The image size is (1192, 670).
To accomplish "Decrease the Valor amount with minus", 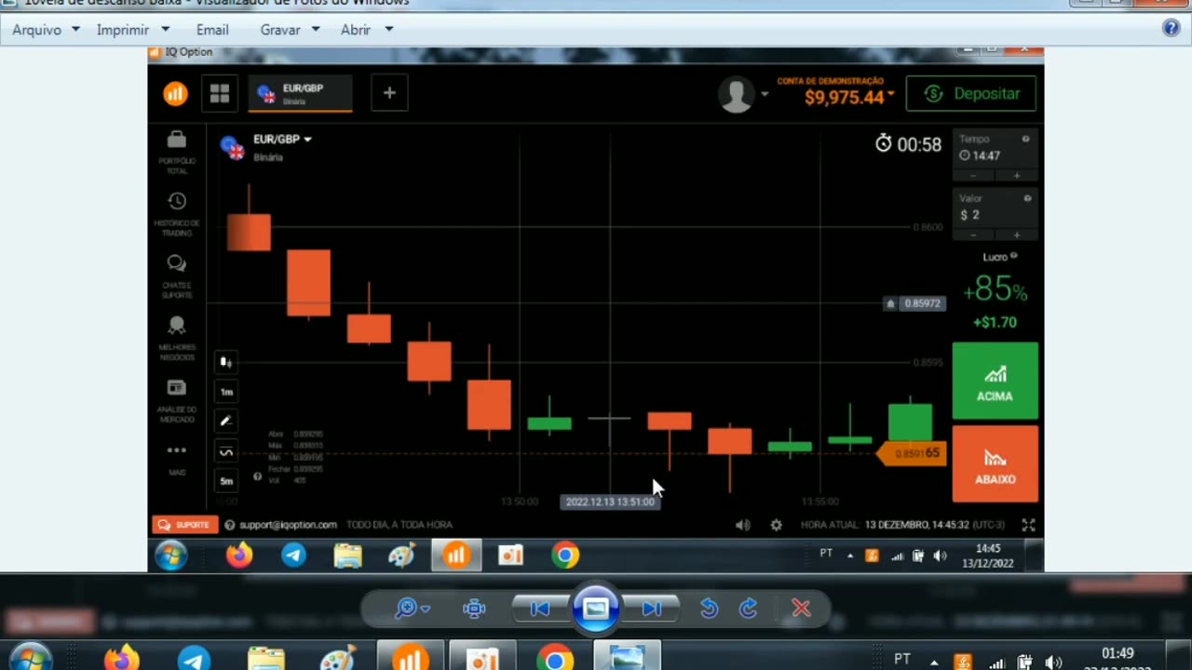I will tap(974, 235).
